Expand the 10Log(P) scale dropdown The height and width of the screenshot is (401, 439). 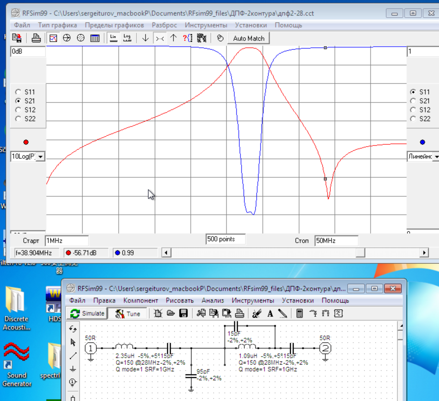click(x=41, y=157)
